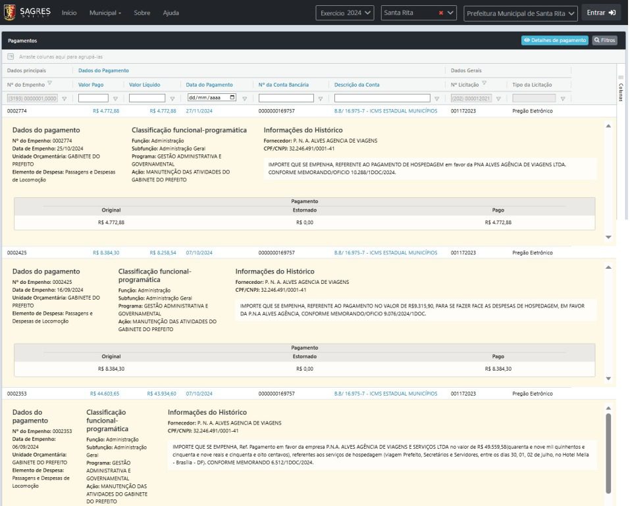This screenshot has height=506, width=630.
Task: Open the Início menu item
Action: 69,13
